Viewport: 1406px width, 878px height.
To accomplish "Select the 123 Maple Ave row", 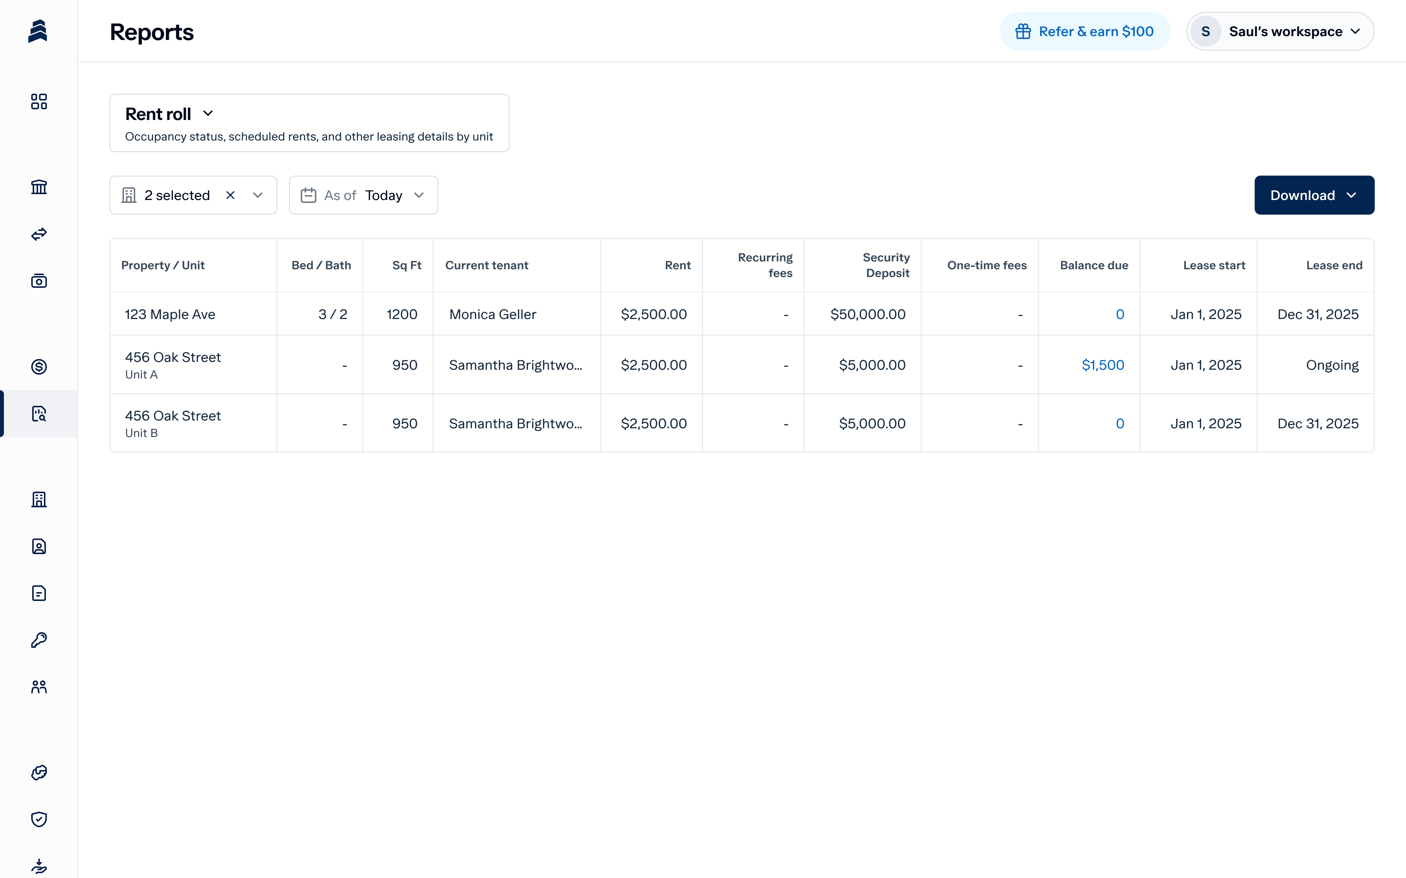I will [x=170, y=314].
